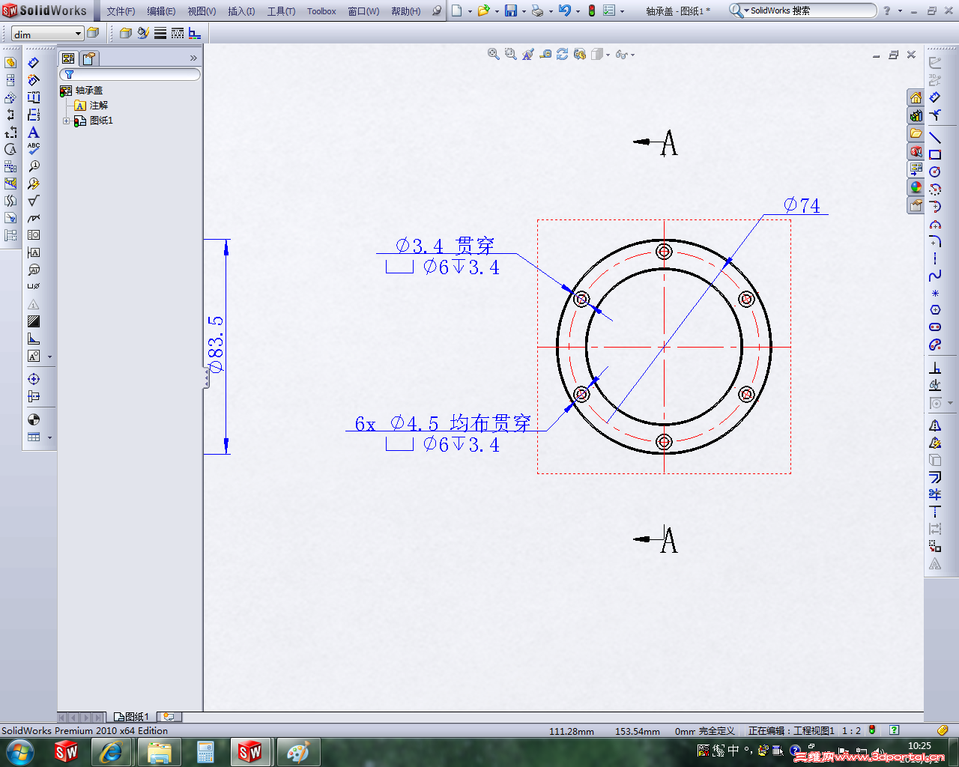The height and width of the screenshot is (767, 959).
Task: Select the Spline sketch tool
Action: 935,276
